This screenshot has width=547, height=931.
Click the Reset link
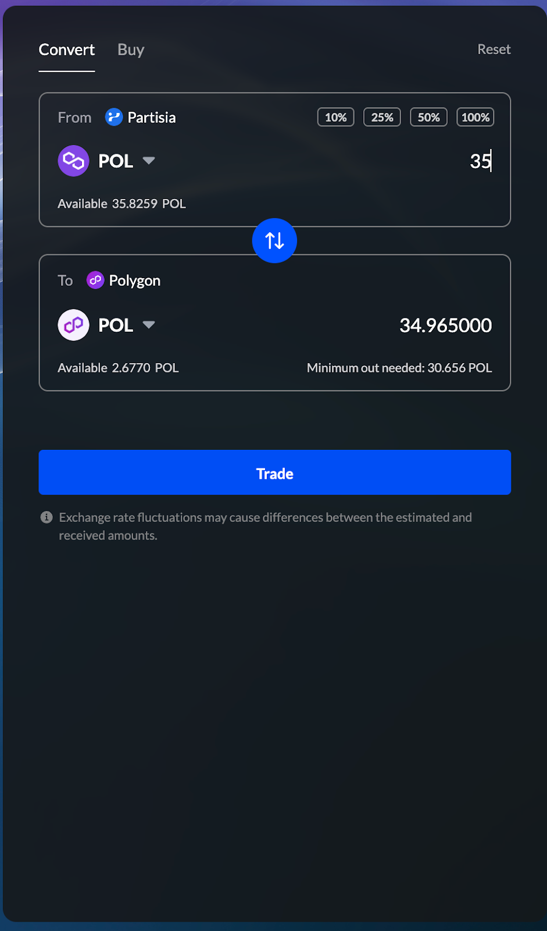(x=494, y=49)
